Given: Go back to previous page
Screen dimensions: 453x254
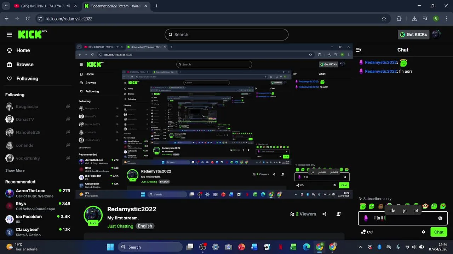Looking at the screenshot, I should (7, 19).
